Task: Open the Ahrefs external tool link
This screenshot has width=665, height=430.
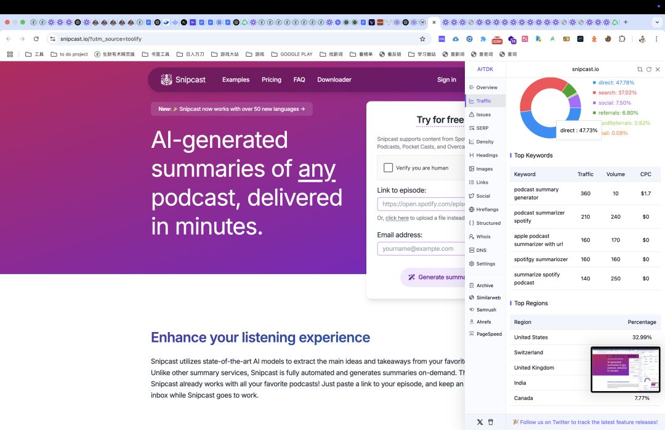Action: coord(480,322)
